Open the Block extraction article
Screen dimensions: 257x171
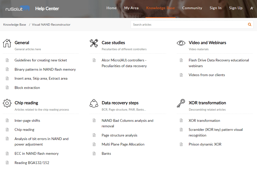(27, 88)
